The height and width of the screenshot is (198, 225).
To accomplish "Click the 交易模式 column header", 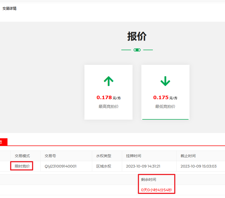I will click(x=22, y=156).
